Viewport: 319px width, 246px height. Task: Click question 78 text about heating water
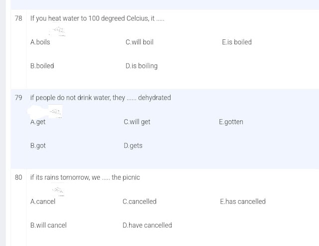97,18
